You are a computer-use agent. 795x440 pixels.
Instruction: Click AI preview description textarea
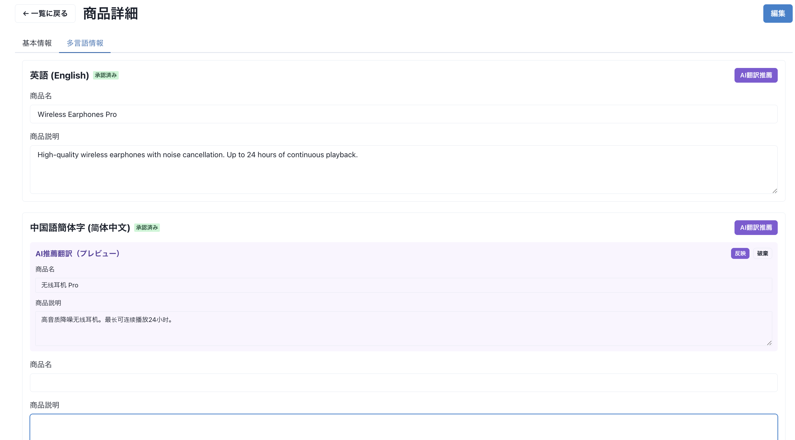[x=403, y=329]
